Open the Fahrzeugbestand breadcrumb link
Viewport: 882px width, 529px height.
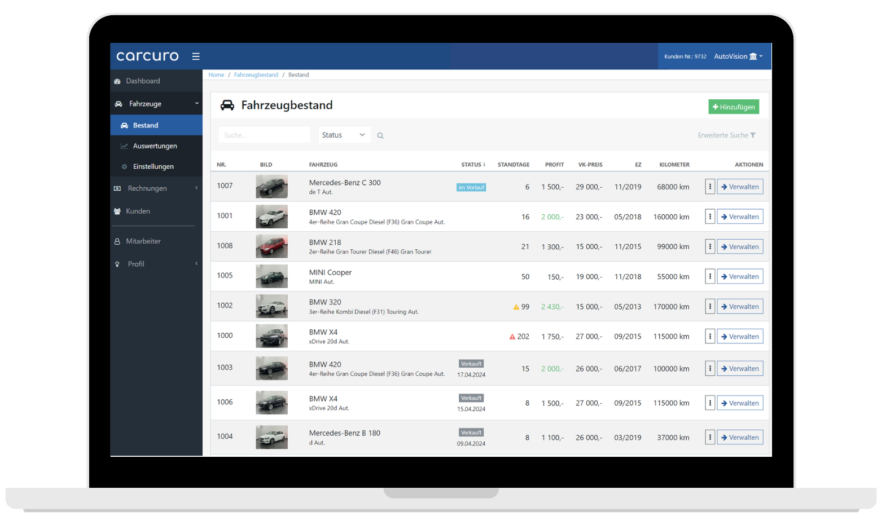pyautogui.click(x=256, y=74)
